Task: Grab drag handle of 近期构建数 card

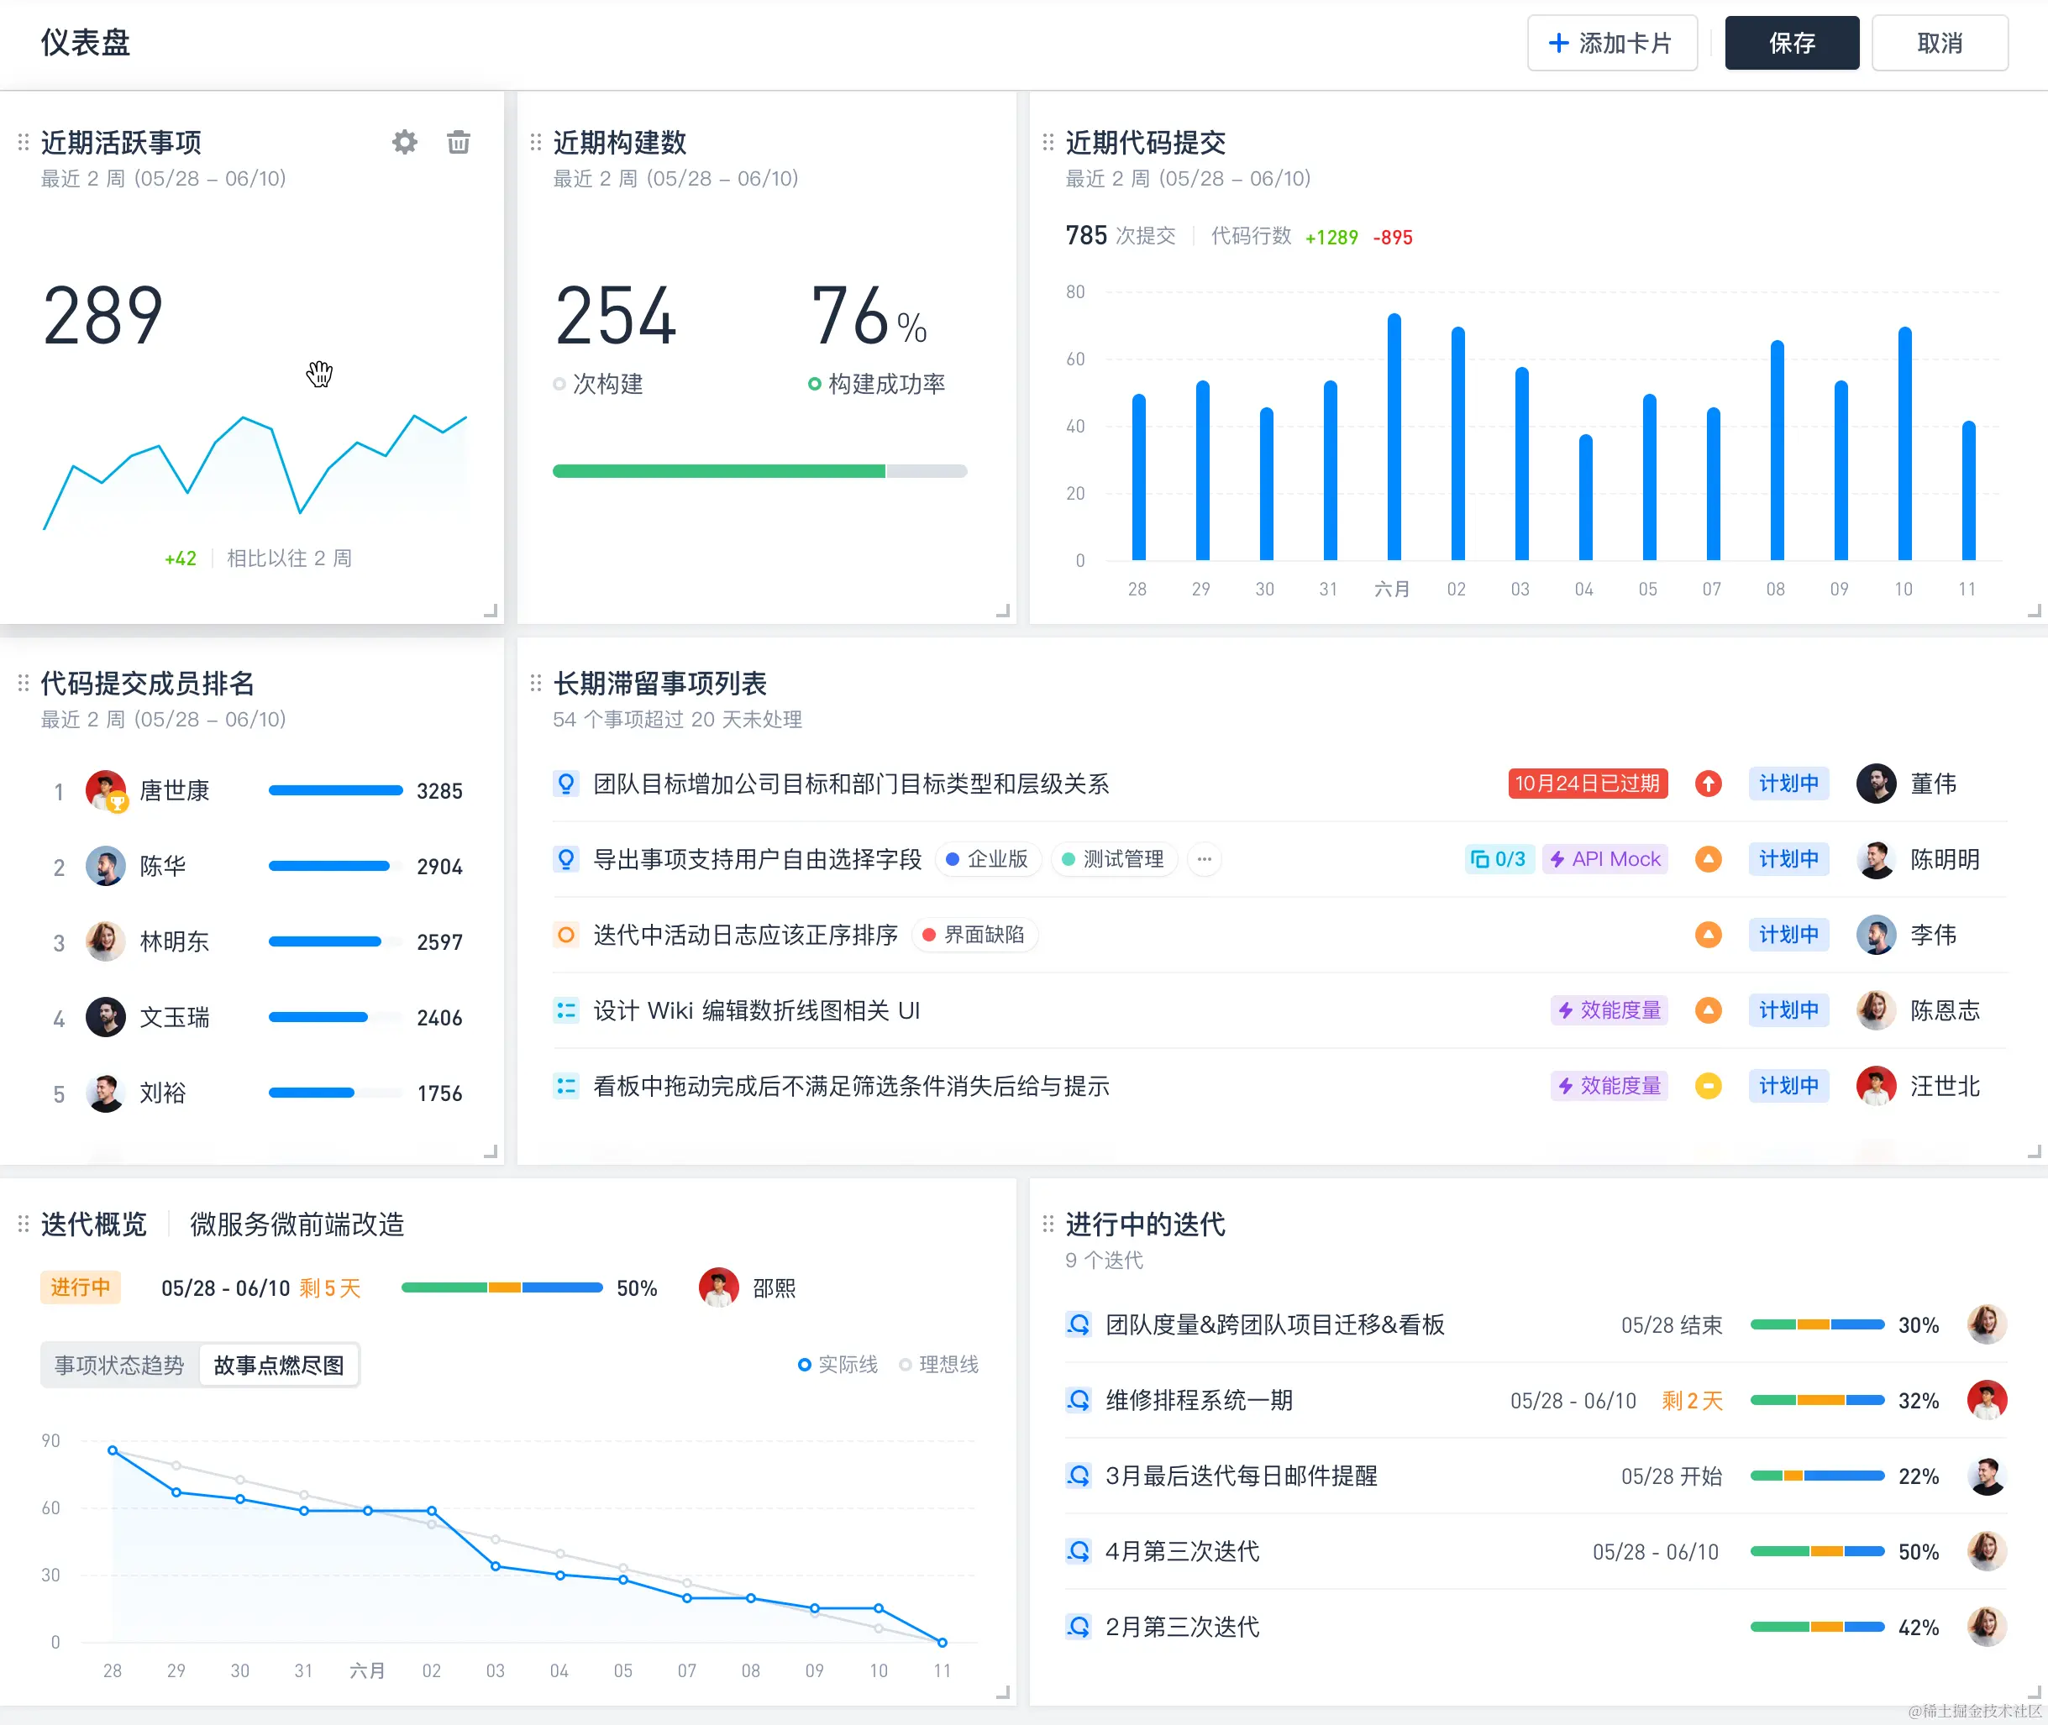Action: [535, 143]
